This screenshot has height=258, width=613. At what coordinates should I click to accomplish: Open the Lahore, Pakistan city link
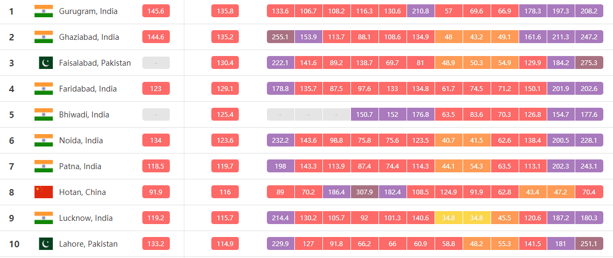click(x=88, y=244)
